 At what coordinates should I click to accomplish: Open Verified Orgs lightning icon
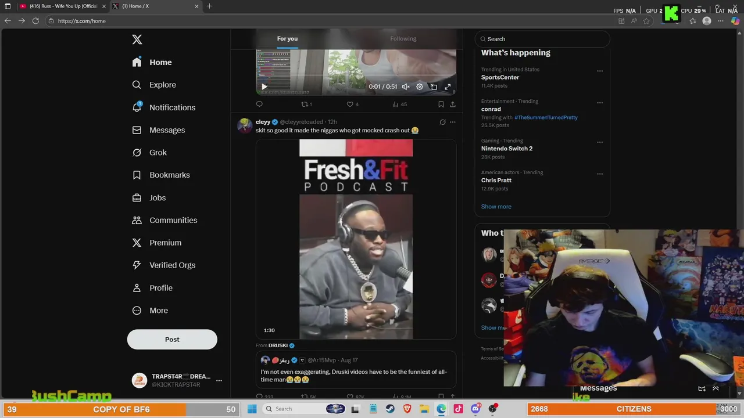137,265
